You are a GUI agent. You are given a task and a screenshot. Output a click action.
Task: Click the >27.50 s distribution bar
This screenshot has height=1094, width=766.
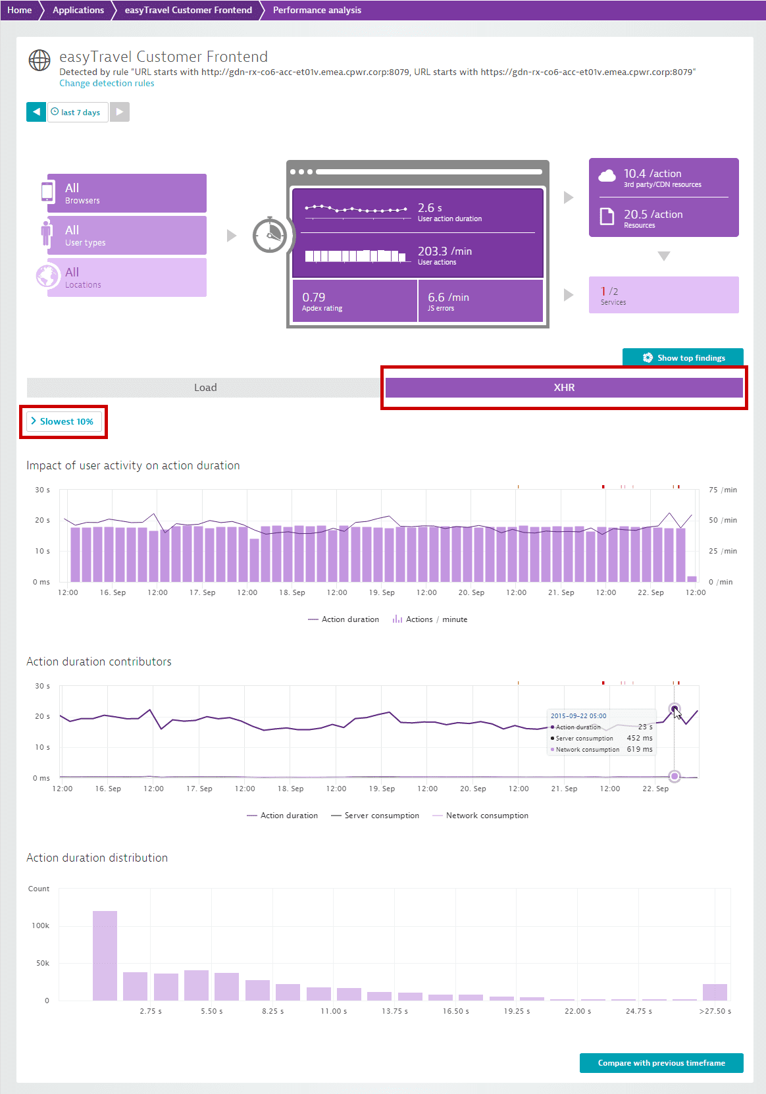click(x=715, y=992)
